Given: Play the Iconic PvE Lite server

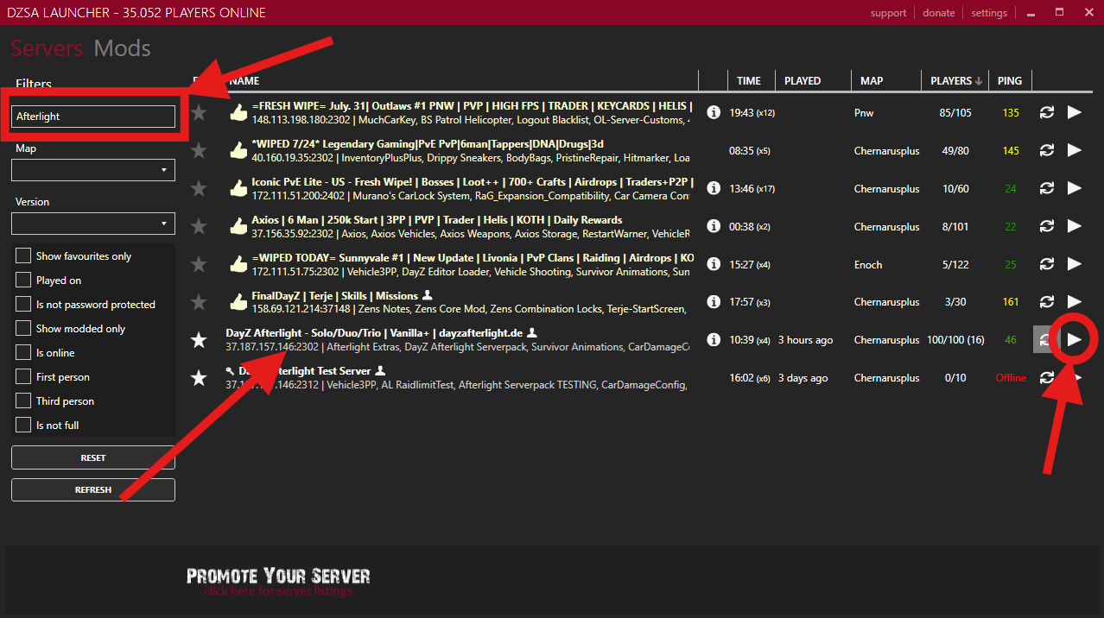Looking at the screenshot, I should click(1074, 188).
